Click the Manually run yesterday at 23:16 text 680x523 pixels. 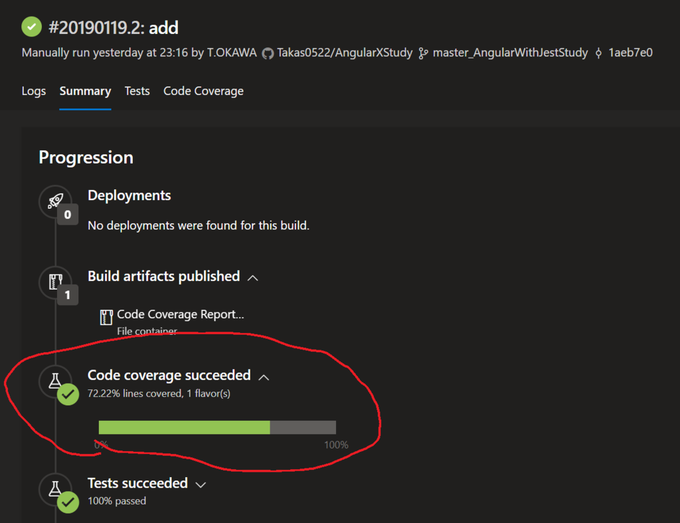[105, 53]
